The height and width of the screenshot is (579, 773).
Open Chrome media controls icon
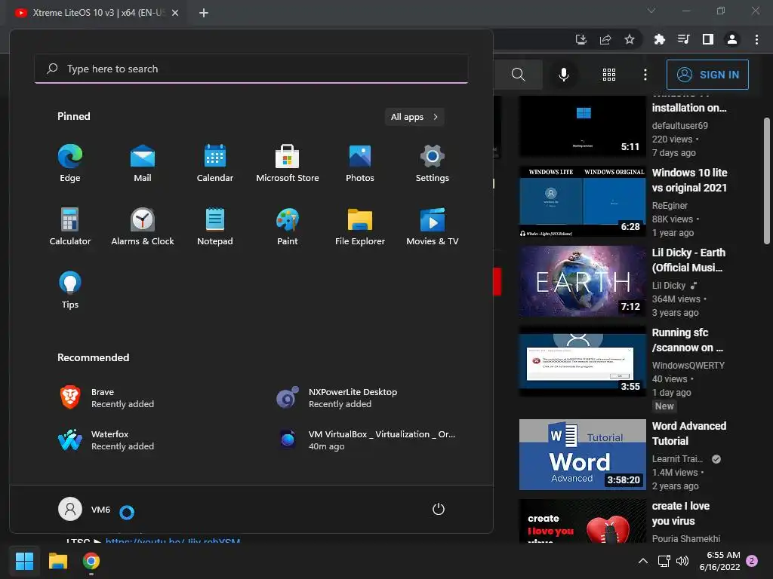click(683, 39)
